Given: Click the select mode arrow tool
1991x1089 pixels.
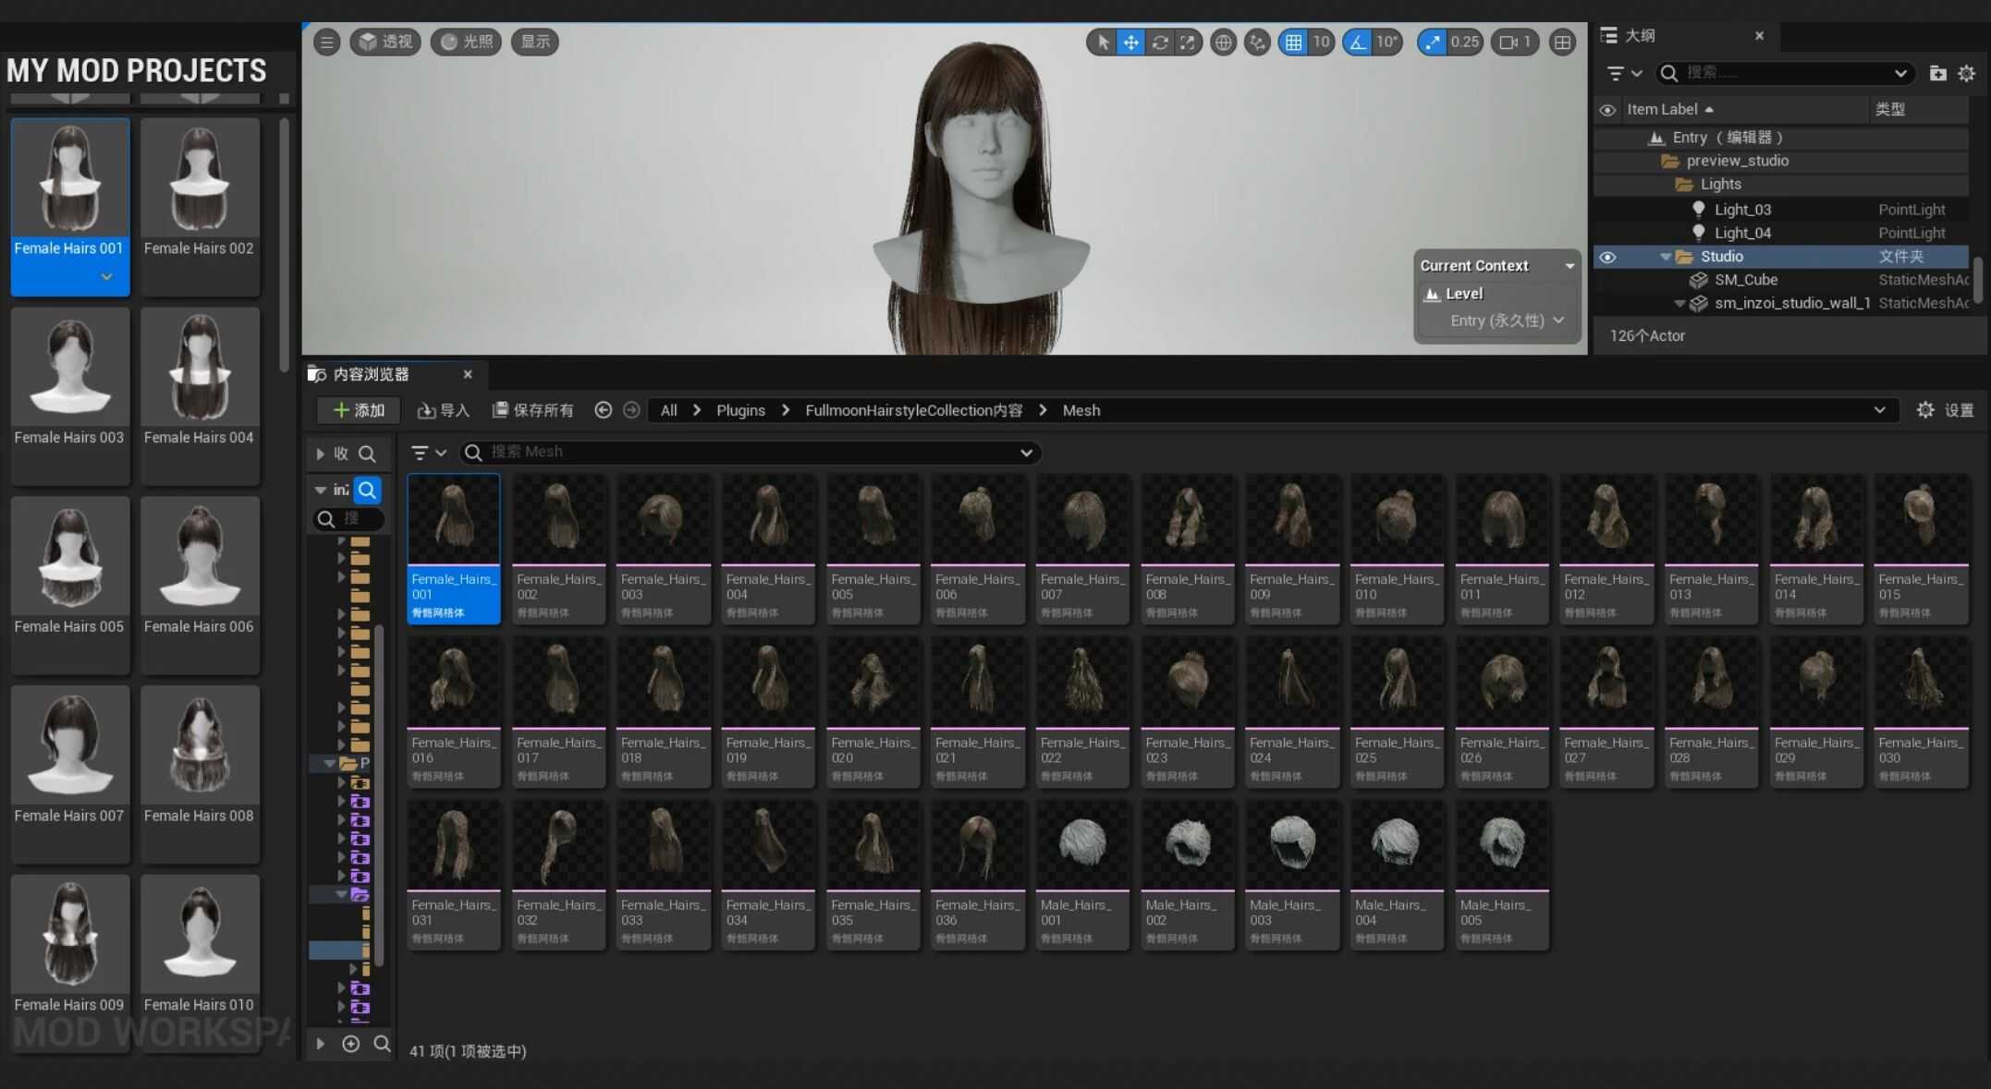Looking at the screenshot, I should coord(1102,42).
